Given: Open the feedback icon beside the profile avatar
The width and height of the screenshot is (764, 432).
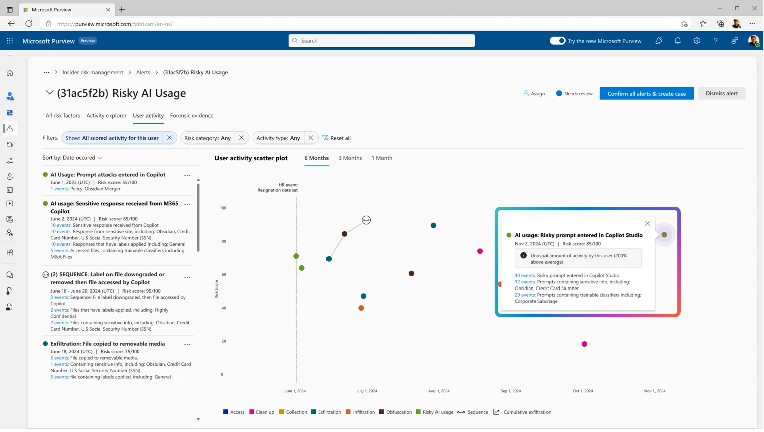Looking at the screenshot, I should pyautogui.click(x=735, y=41).
